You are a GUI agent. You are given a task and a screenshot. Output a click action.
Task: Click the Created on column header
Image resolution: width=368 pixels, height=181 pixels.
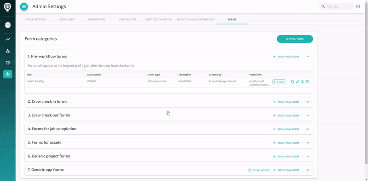185,75
